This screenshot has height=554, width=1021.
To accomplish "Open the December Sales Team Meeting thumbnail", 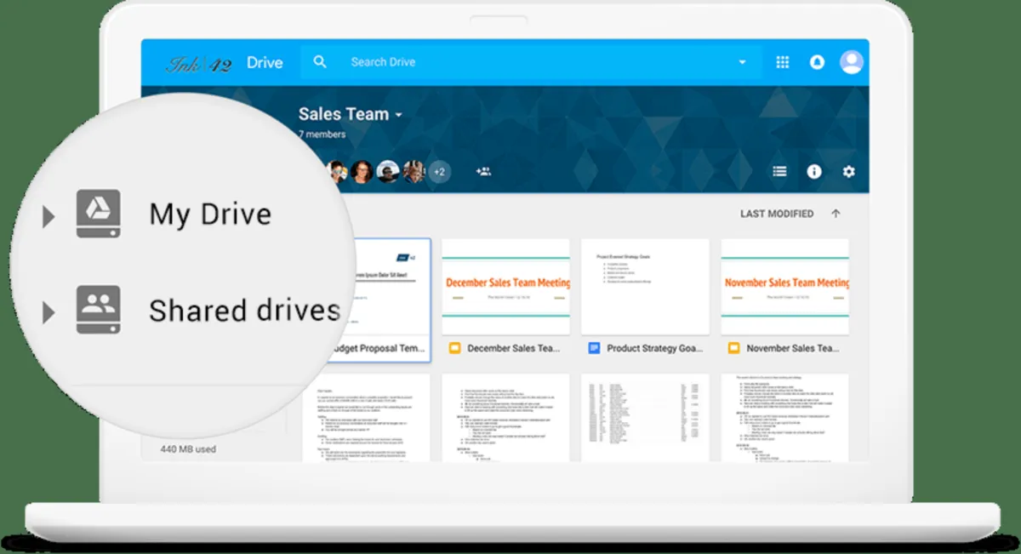I will click(x=505, y=287).
